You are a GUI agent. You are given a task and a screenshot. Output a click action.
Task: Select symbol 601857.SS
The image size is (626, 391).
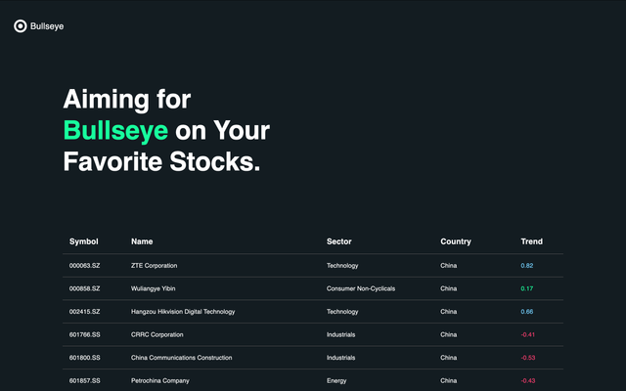pos(85,381)
